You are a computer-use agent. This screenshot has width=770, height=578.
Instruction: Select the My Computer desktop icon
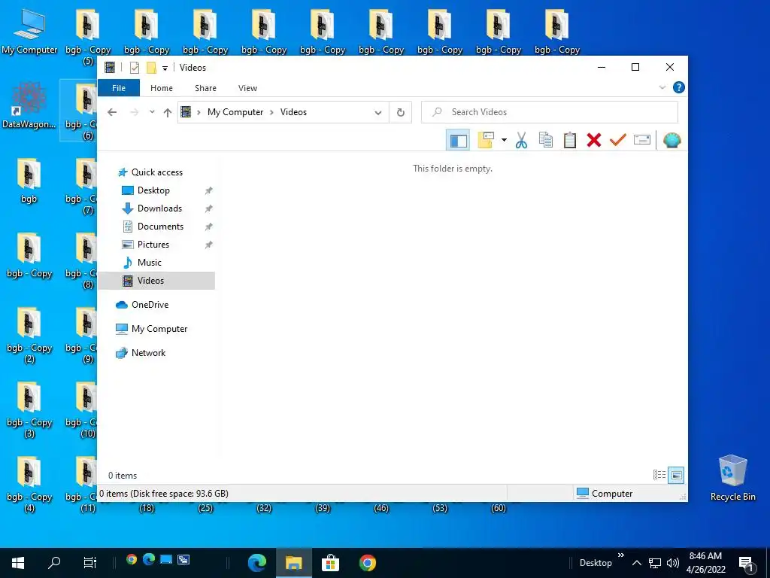[29, 32]
